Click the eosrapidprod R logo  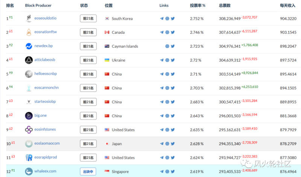pos(29,157)
